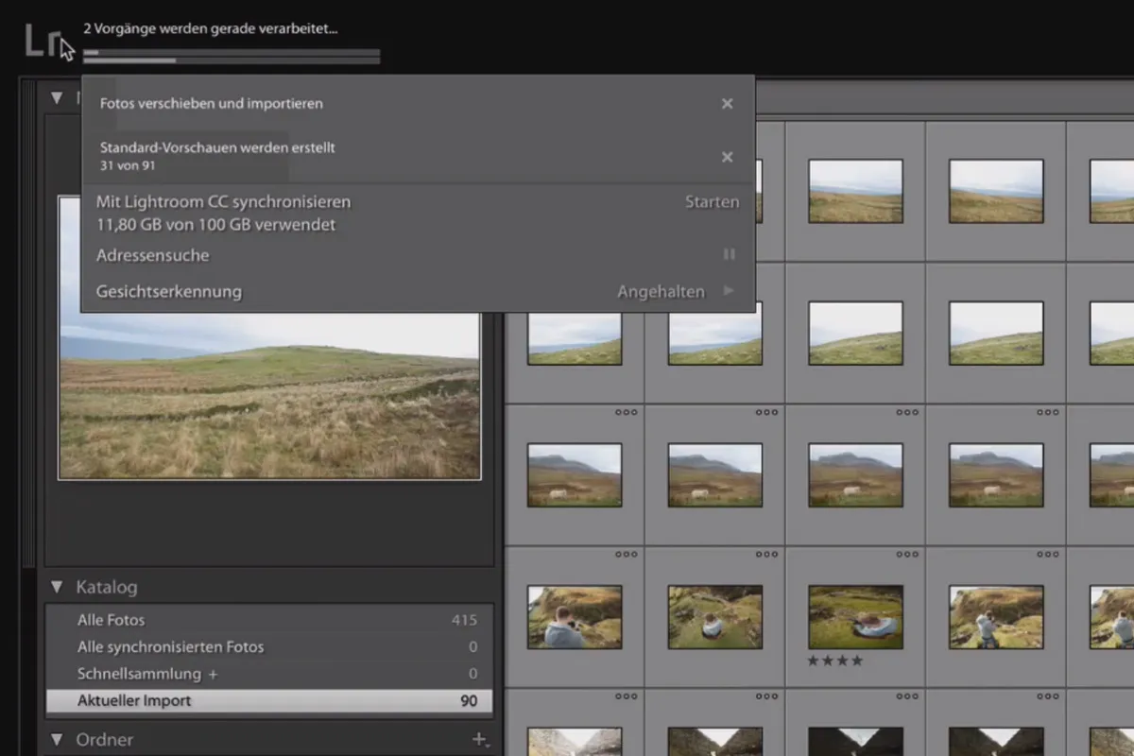1134x756 pixels.
Task: Select close-up photographer-from-behind thumbnail, leftmost grid column
Action: (x=575, y=617)
